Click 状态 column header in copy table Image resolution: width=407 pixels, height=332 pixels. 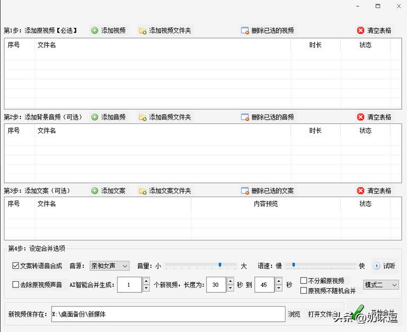365,204
